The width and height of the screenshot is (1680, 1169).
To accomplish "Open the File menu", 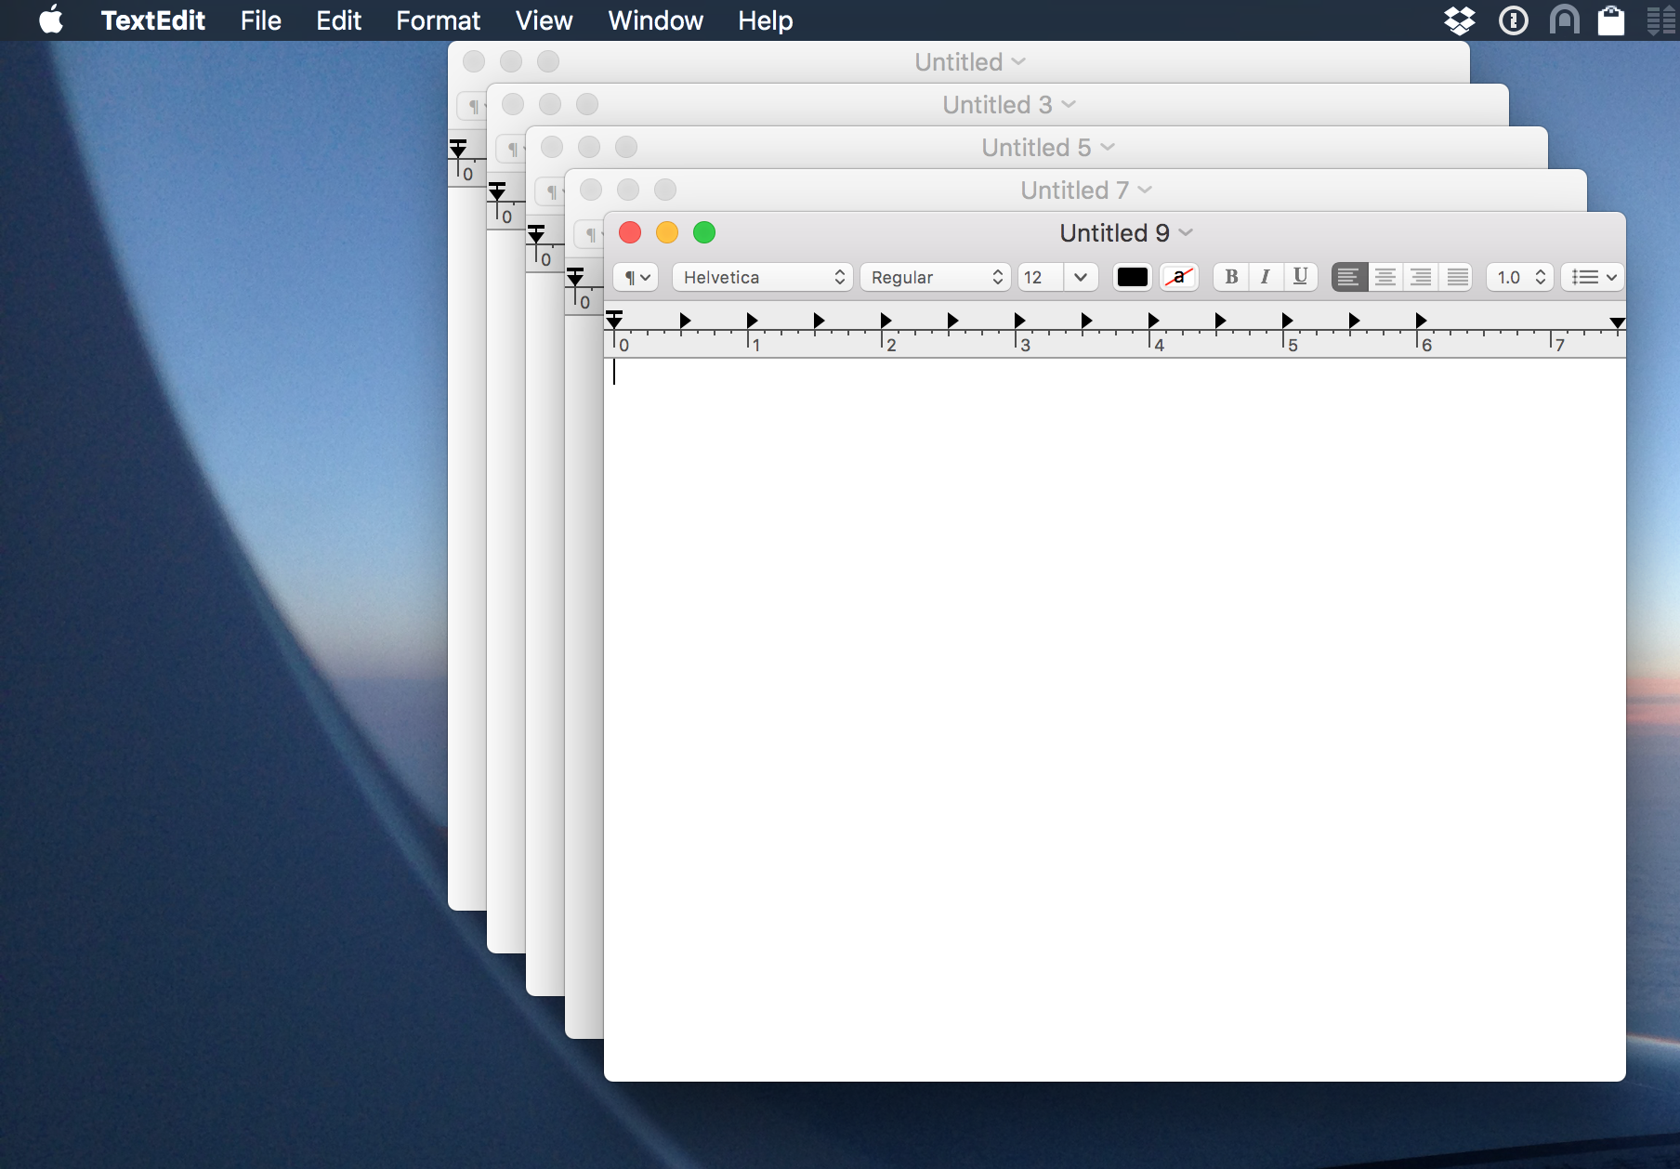I will [260, 20].
